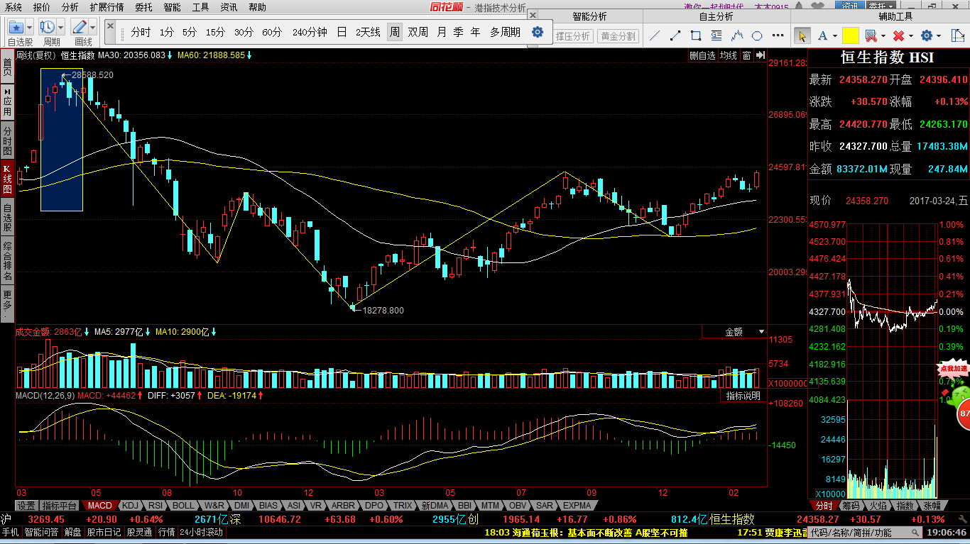Open the 画线 pencil drawing icon
Image resolution: width=970 pixels, height=544 pixels.
[x=80, y=27]
